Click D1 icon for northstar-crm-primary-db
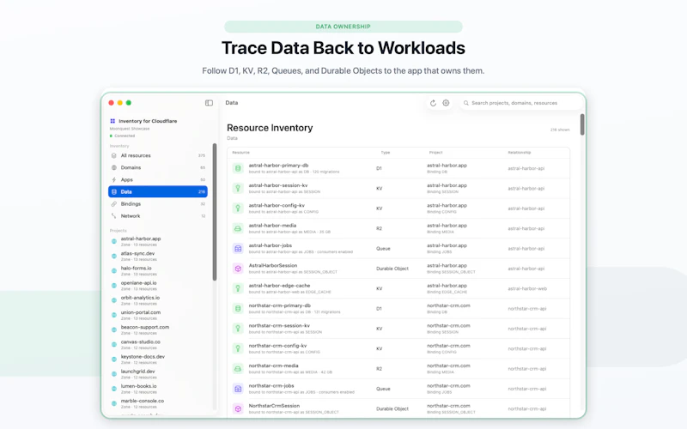The width and height of the screenshot is (687, 429). coord(238,309)
